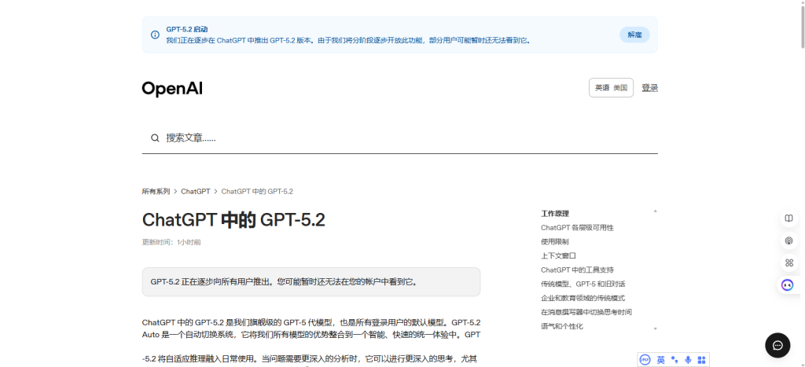This screenshot has height=367, width=805.
Task: Toggle punctuation mode in input method toolbar
Action: pos(675,360)
